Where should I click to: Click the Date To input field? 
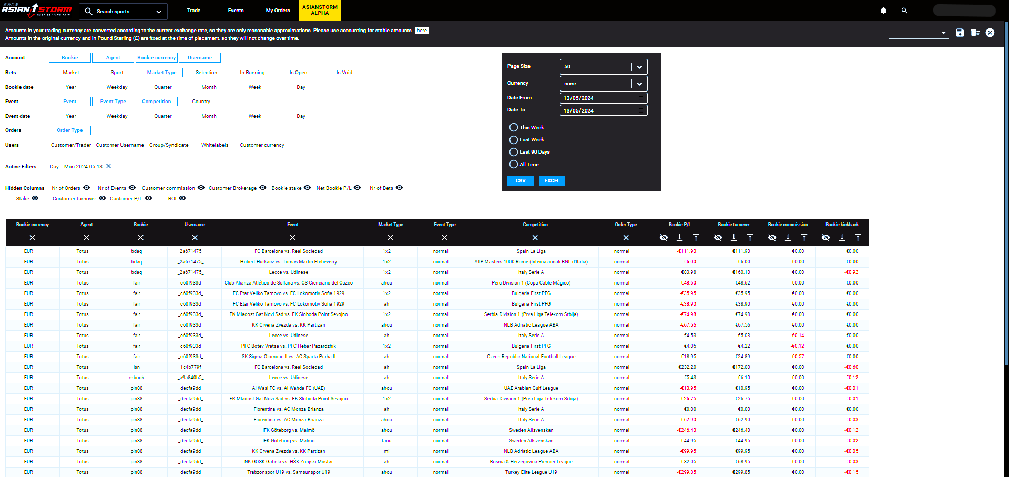pos(604,110)
